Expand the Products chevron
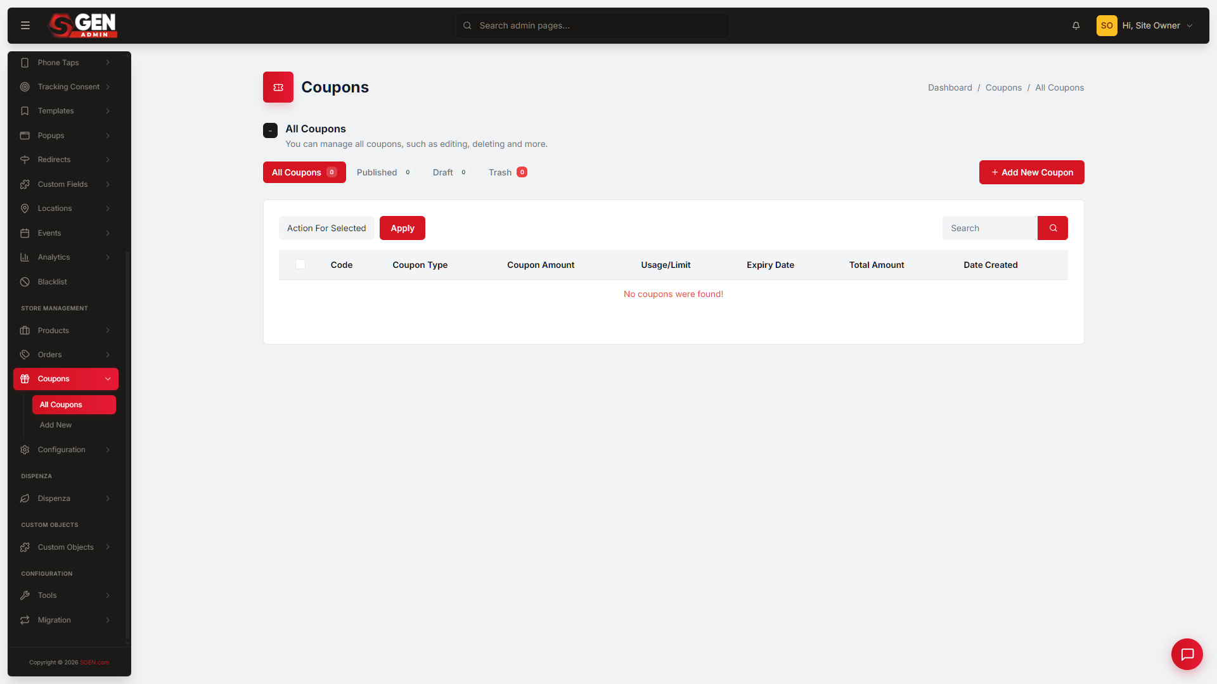The height and width of the screenshot is (684, 1217). click(108, 331)
